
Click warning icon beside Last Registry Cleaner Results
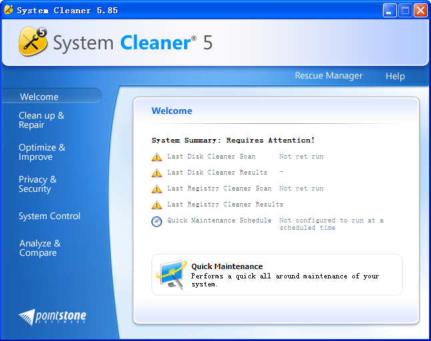pos(157,205)
